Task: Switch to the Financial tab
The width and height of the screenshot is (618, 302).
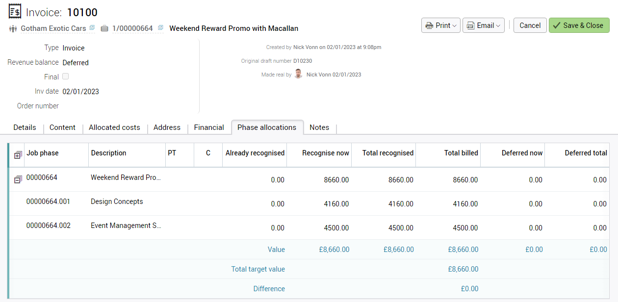Action: point(209,127)
